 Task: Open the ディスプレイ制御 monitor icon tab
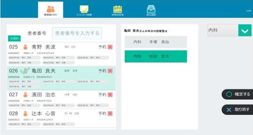tap(84, 10)
